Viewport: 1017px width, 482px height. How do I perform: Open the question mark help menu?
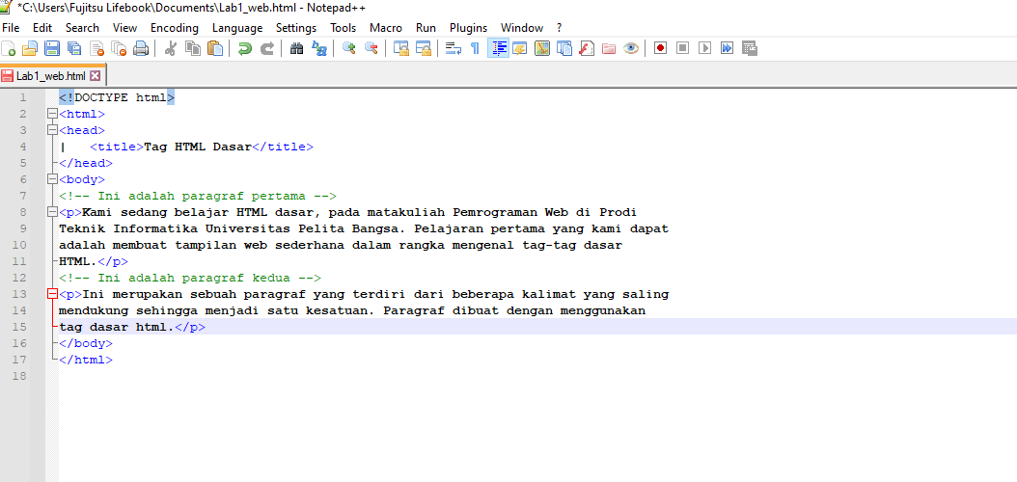tap(559, 28)
